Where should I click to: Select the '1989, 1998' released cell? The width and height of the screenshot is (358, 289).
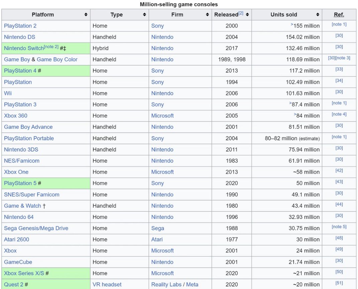(x=232, y=59)
